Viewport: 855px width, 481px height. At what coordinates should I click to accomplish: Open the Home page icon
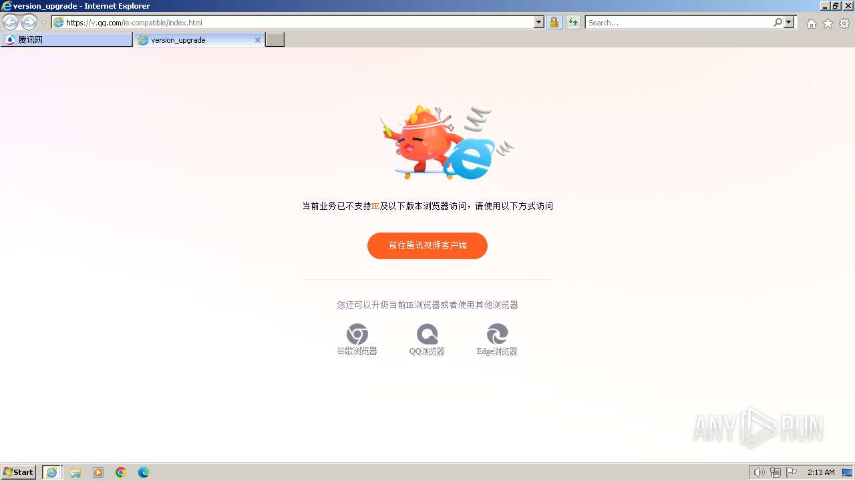pos(811,23)
